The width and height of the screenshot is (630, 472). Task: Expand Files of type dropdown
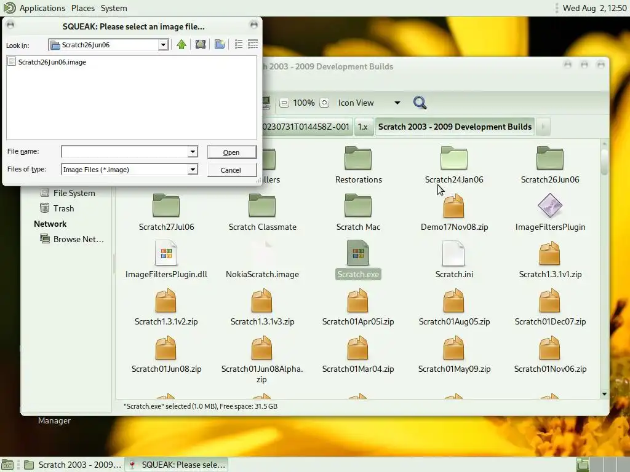click(x=193, y=170)
